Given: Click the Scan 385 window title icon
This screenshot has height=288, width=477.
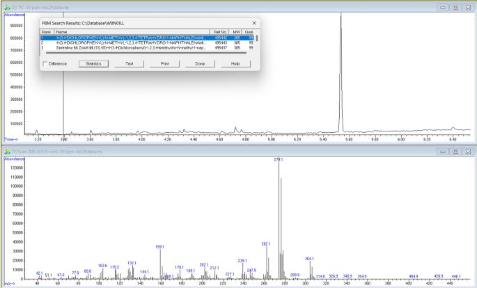Looking at the screenshot, I should [7, 151].
